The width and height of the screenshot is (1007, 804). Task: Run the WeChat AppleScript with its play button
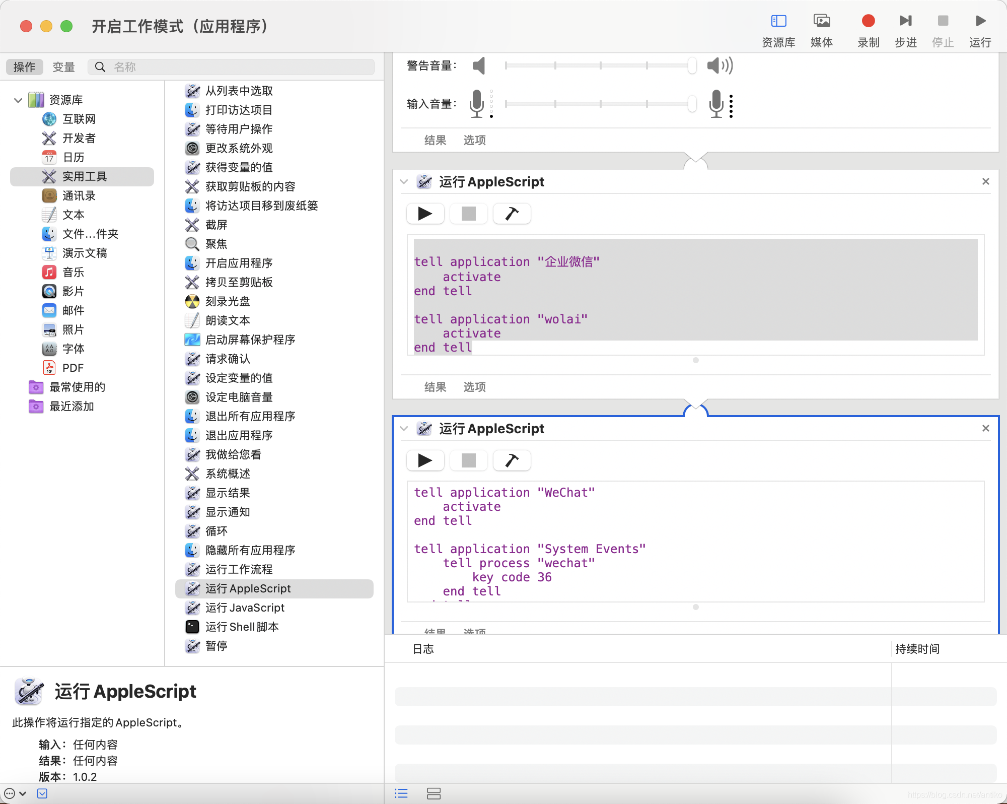[425, 460]
